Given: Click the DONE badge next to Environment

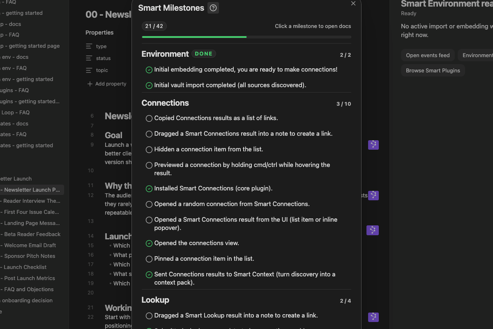Looking at the screenshot, I should pyautogui.click(x=204, y=54).
